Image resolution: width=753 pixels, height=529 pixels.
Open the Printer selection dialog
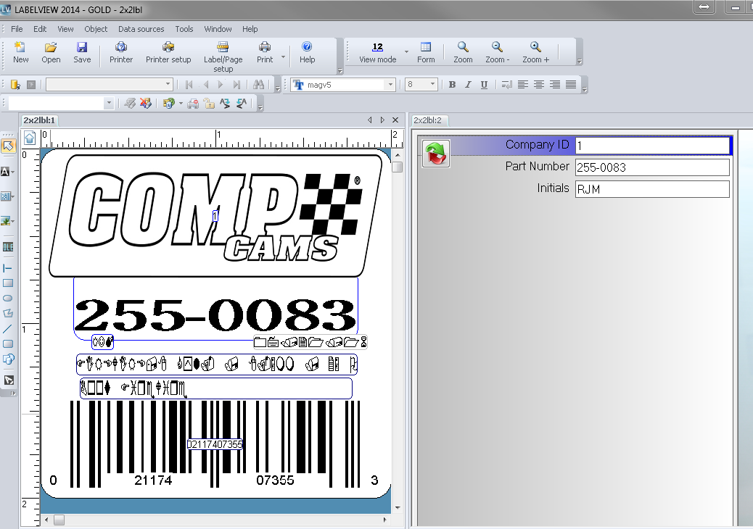(121, 52)
